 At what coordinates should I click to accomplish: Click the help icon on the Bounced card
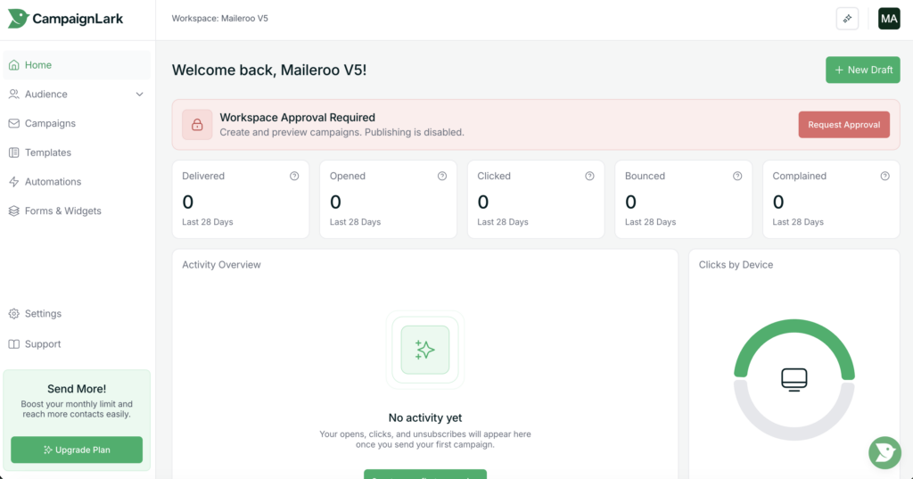click(x=737, y=177)
